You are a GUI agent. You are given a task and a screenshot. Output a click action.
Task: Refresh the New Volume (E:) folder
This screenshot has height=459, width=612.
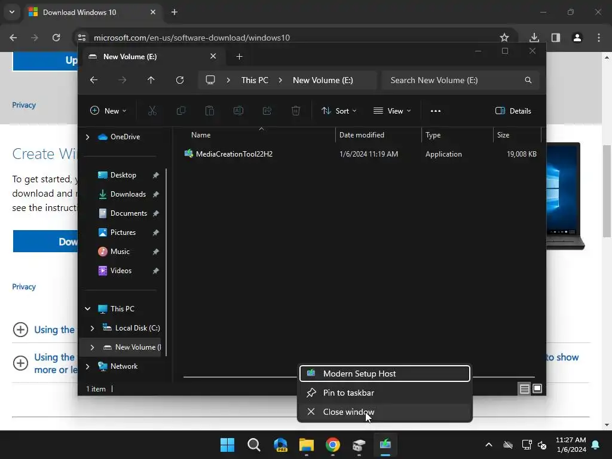tap(180, 80)
